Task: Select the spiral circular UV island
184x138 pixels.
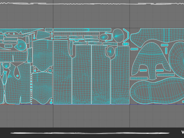Action: pos(21,46)
